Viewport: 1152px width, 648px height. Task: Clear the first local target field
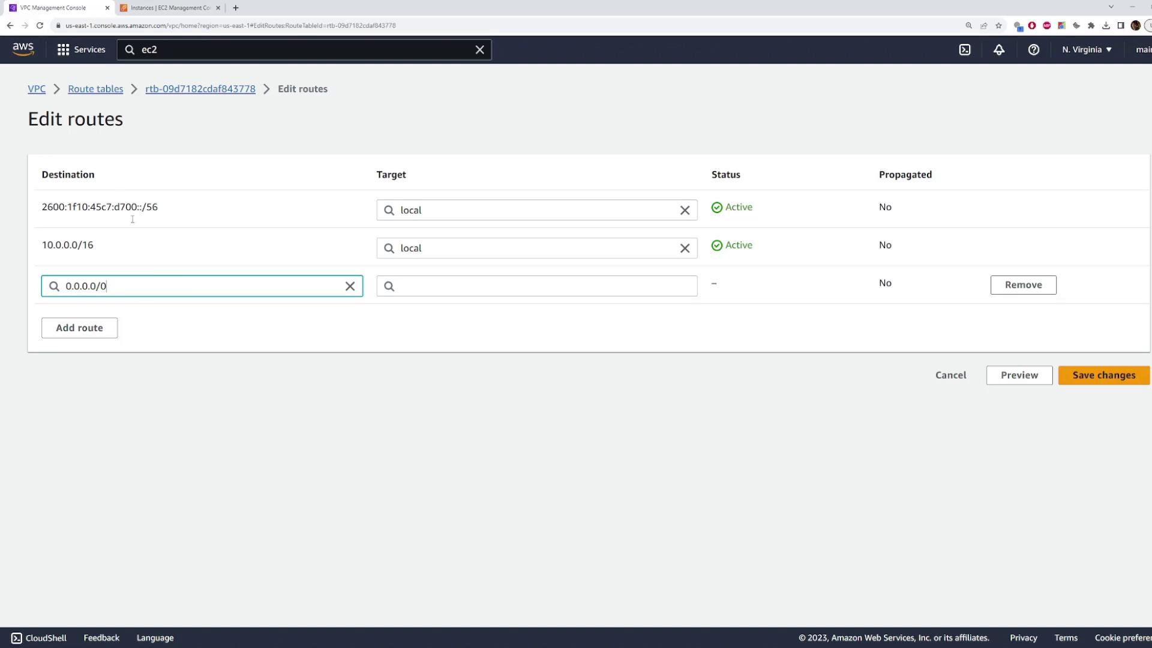pos(685,211)
